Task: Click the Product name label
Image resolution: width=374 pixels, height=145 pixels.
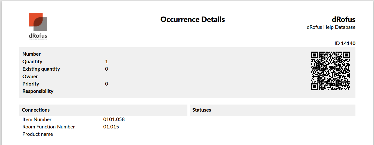Action: 38,134
